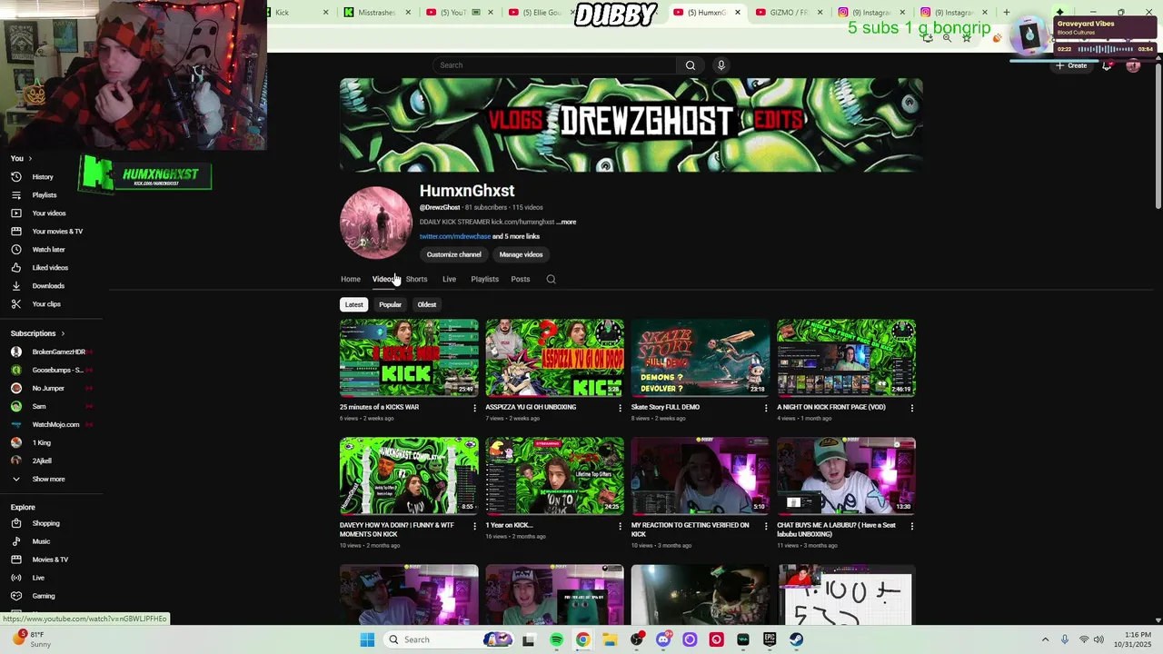This screenshot has height=654, width=1163.
Task: Open the Watch later list
Action: [x=48, y=250]
